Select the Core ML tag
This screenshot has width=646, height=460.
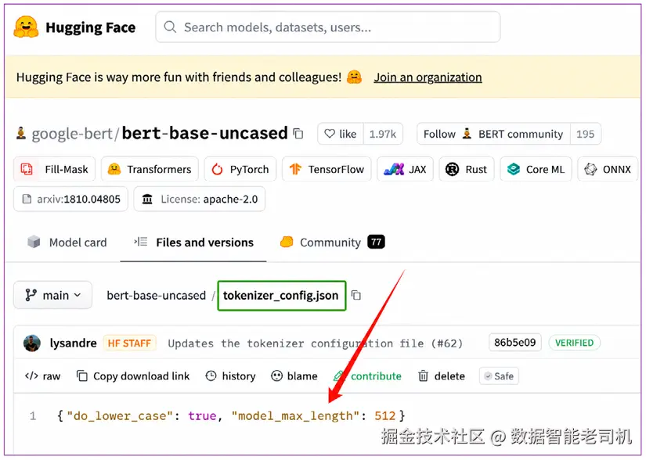(536, 169)
